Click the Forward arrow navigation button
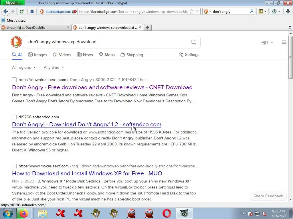 (13, 11)
